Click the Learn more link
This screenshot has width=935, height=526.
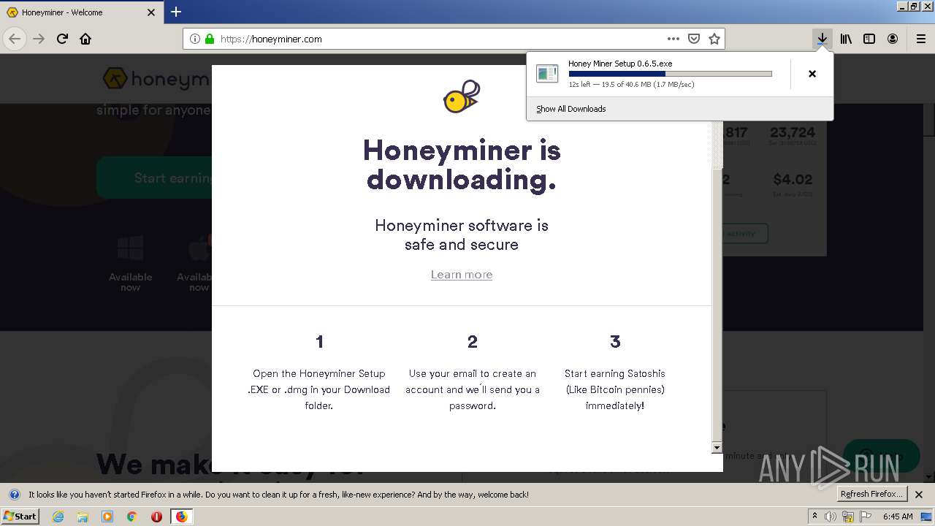(462, 275)
